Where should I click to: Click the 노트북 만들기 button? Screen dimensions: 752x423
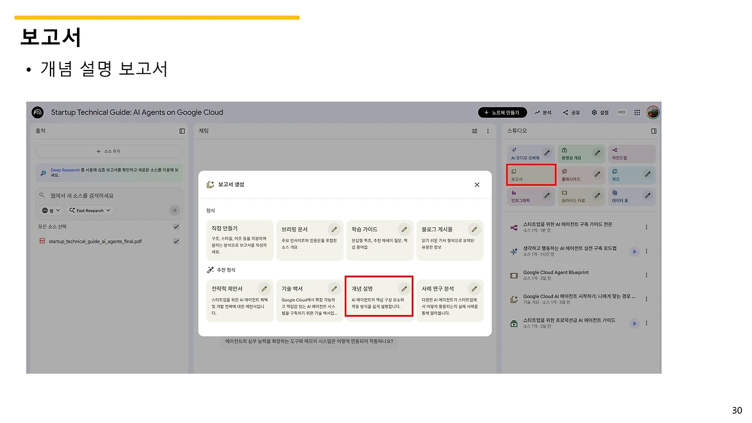pos(502,112)
